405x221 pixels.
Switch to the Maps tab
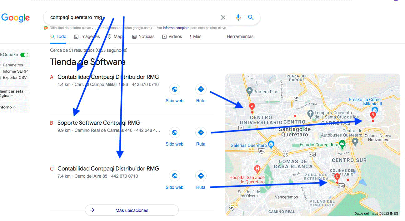tap(116, 36)
